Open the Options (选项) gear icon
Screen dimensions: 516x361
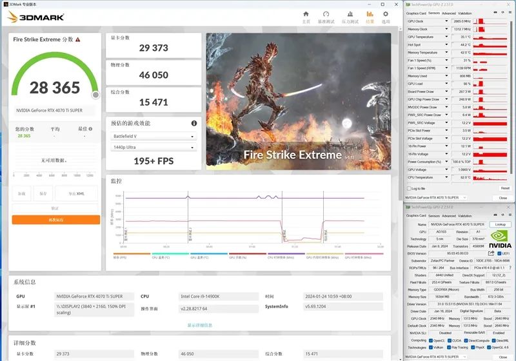386,14
